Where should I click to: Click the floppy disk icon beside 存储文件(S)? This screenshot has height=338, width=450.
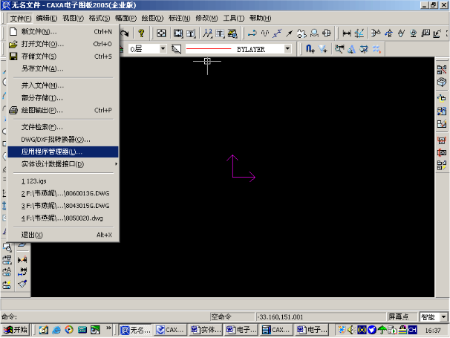[x=13, y=56]
